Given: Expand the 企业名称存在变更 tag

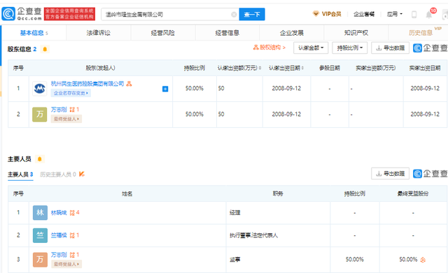Looking at the screenshot, I should [x=71, y=93].
